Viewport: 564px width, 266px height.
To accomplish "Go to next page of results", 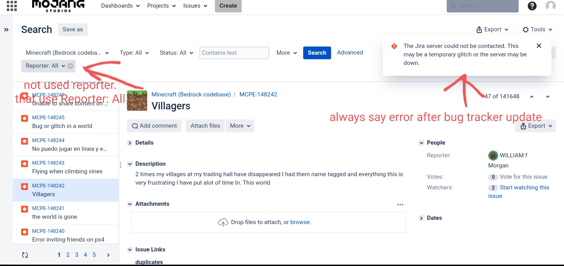I will point(108,255).
